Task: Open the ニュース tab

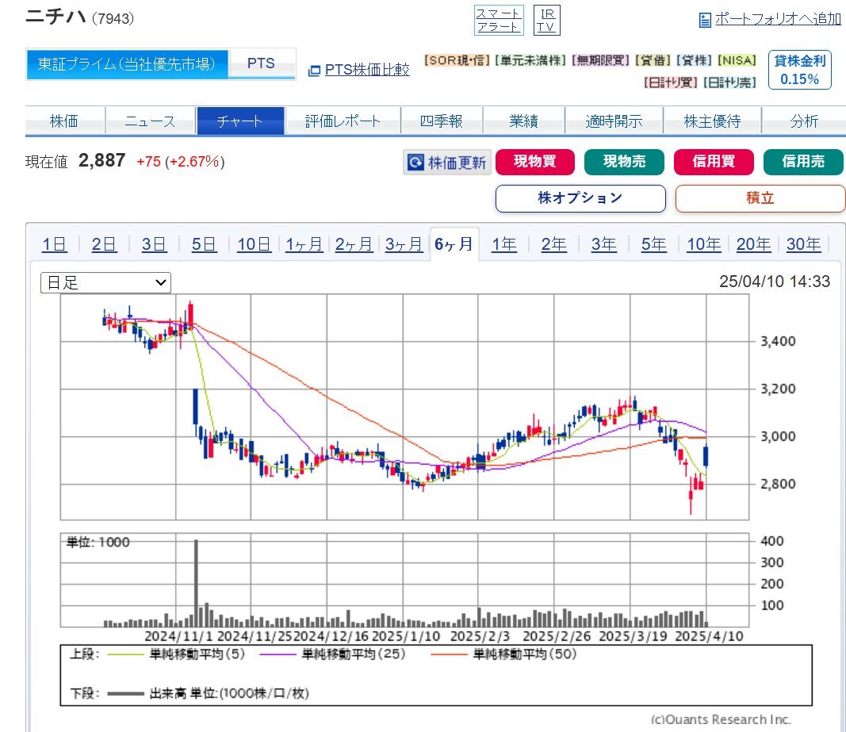Action: 151,121
